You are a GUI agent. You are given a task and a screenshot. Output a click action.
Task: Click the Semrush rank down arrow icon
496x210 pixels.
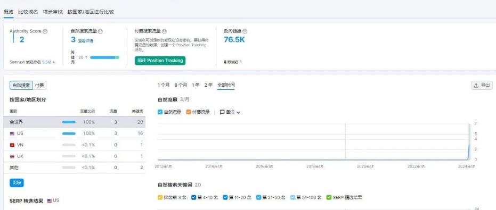coord(54,62)
